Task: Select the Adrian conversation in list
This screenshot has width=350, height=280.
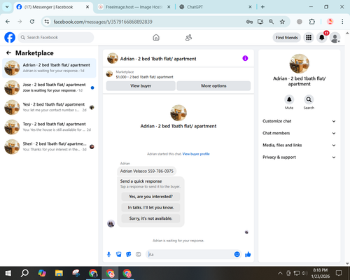Action: pyautogui.click(x=49, y=68)
